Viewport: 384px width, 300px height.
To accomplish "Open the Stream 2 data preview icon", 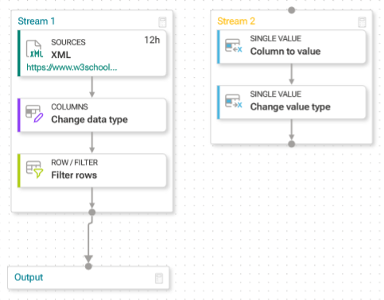I will [x=362, y=22].
